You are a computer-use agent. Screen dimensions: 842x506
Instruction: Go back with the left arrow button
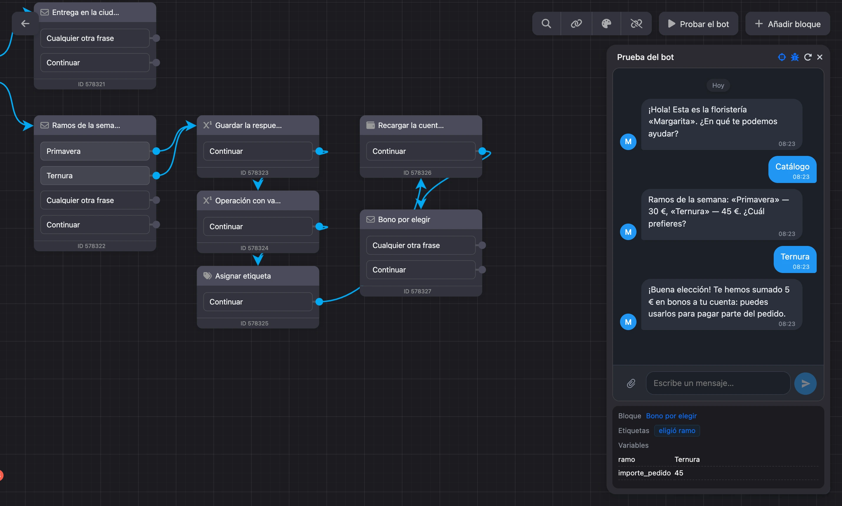tap(25, 24)
